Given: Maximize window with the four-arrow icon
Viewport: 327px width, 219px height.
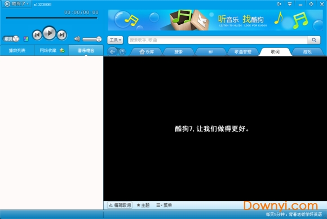Looking at the screenshot, I should pos(311,4).
